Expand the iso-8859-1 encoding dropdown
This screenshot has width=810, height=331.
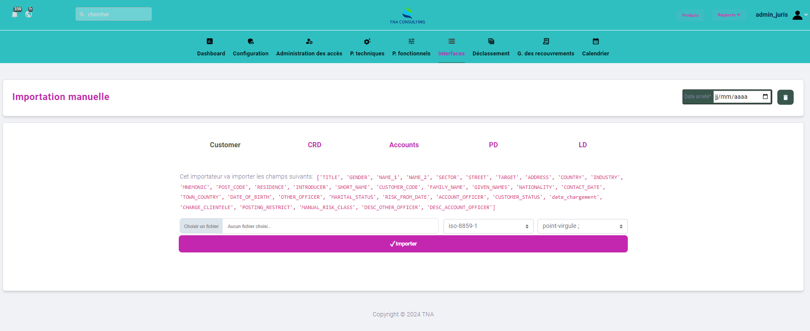click(x=488, y=226)
